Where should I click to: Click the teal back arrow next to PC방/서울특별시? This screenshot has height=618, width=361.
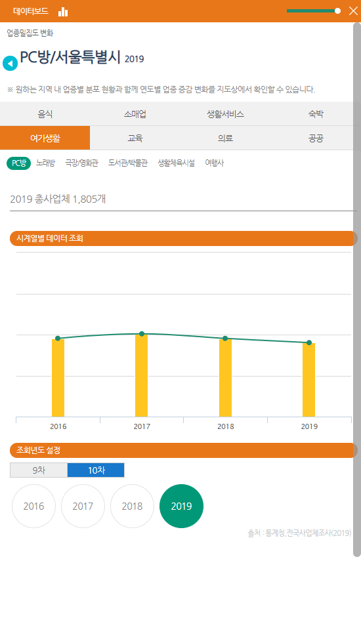pyautogui.click(x=10, y=63)
